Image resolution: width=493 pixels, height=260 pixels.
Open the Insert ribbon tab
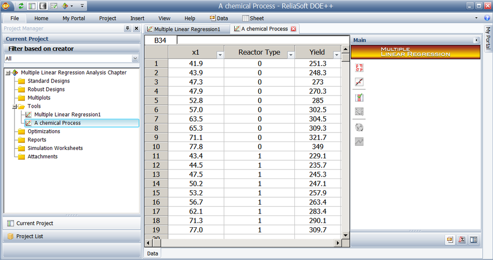pos(138,18)
